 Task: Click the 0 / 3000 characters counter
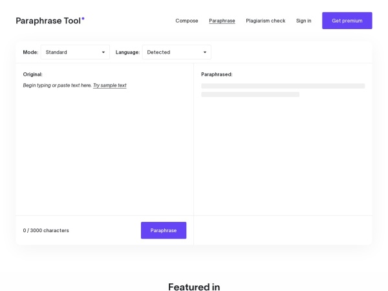(46, 230)
